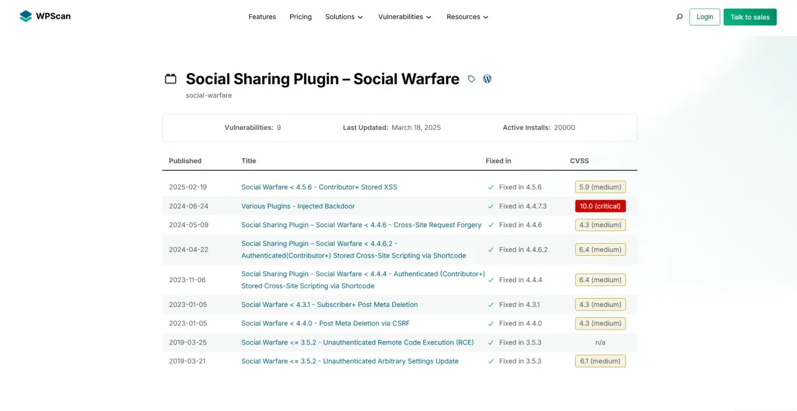Click the CVSS column header
Image resolution: width=797 pixels, height=411 pixels.
[580, 161]
